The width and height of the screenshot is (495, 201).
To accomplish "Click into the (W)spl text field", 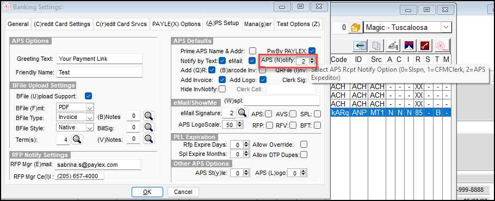I will [x=282, y=100].
